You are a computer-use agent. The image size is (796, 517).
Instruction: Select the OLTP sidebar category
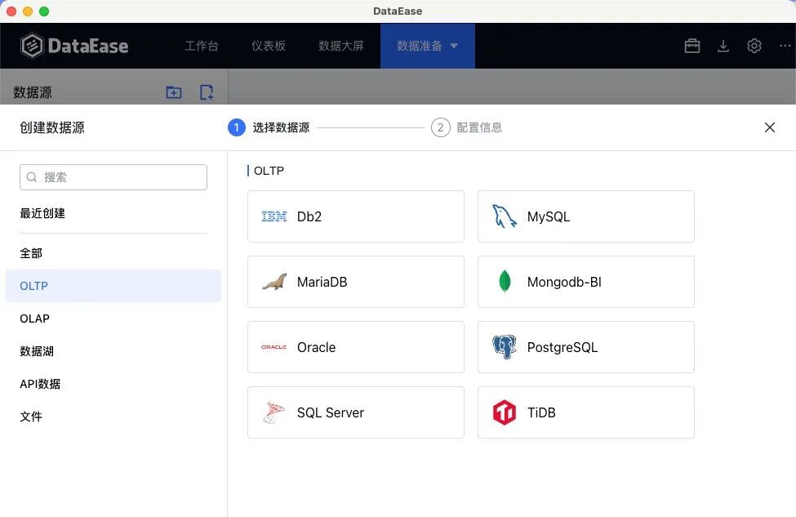click(113, 286)
